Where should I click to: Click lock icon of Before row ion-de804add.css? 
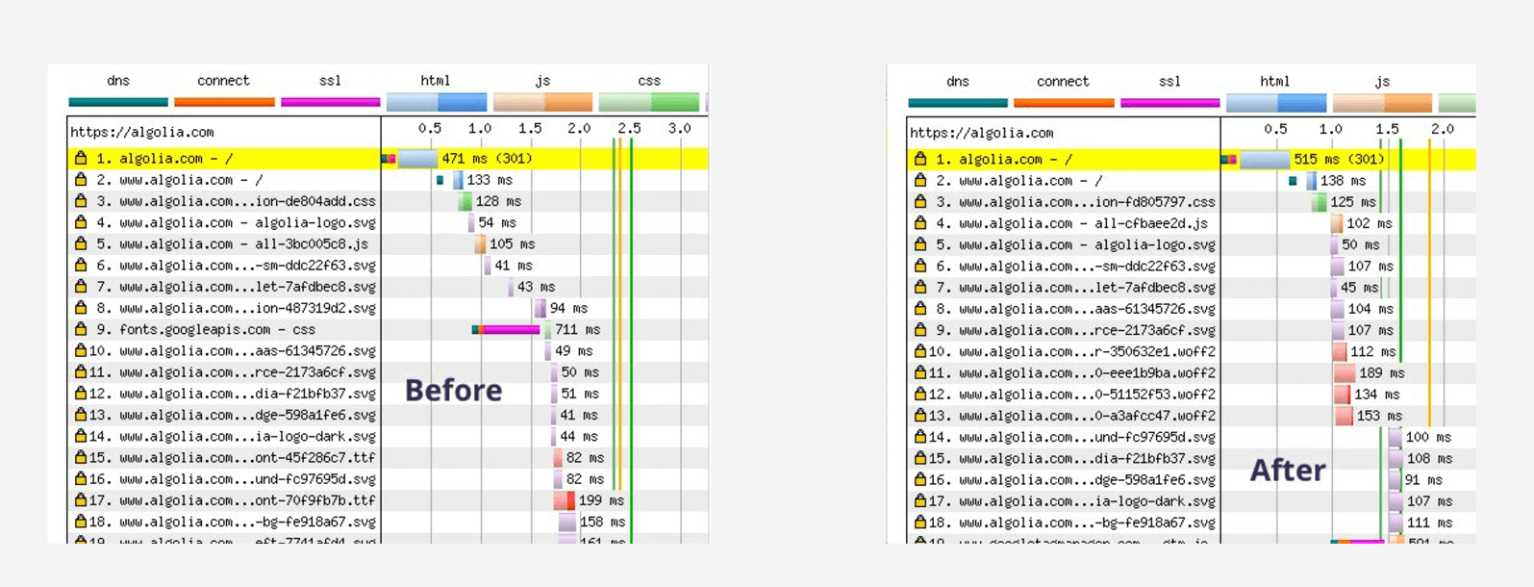coord(81,201)
